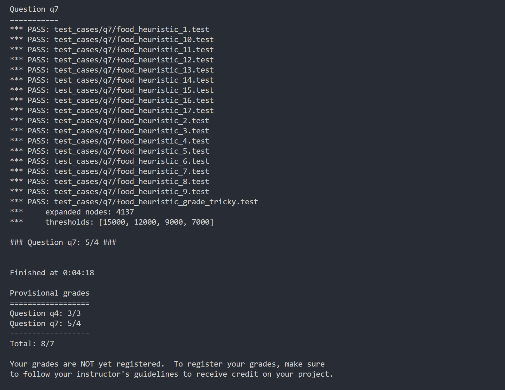This screenshot has width=505, height=390.
Task: Click the food_heuristic_9.test result
Action: click(x=109, y=192)
